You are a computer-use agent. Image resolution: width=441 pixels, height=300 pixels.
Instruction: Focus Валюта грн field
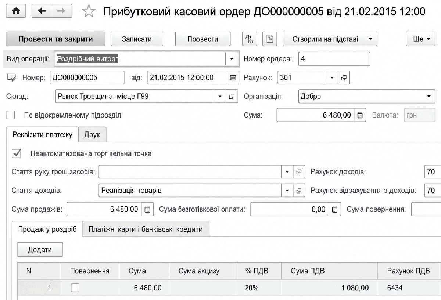[x=420, y=115]
